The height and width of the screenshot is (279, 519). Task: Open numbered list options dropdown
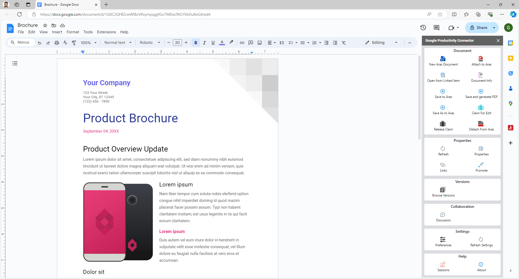[x=320, y=43]
